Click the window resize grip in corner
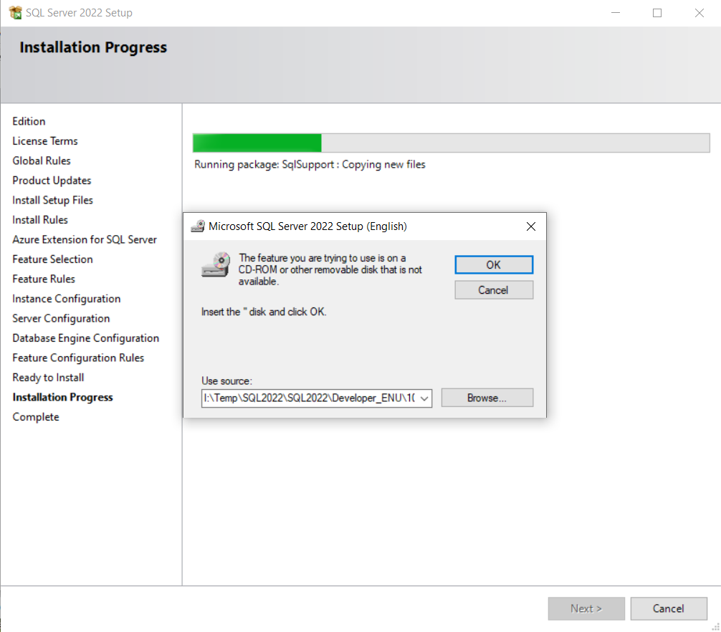Viewport: 721px width, 632px height. point(715,627)
